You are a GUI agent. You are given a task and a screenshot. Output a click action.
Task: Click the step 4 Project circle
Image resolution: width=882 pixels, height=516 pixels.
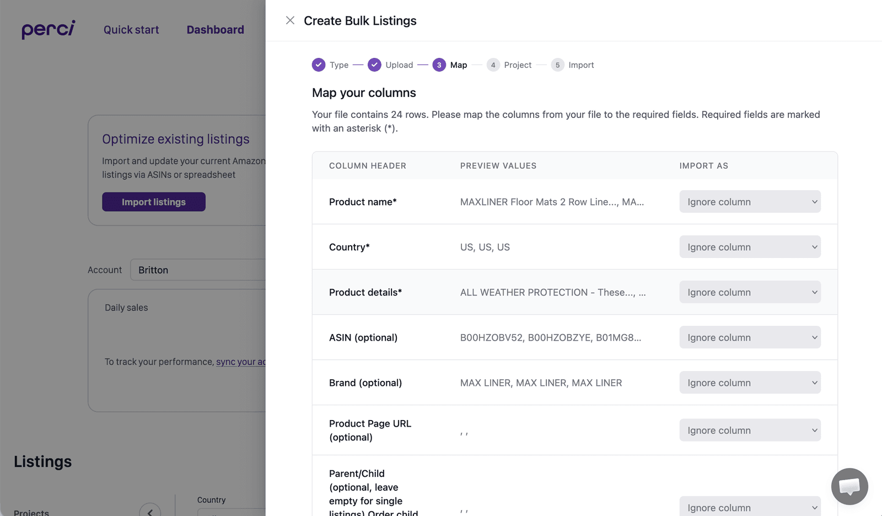click(493, 65)
